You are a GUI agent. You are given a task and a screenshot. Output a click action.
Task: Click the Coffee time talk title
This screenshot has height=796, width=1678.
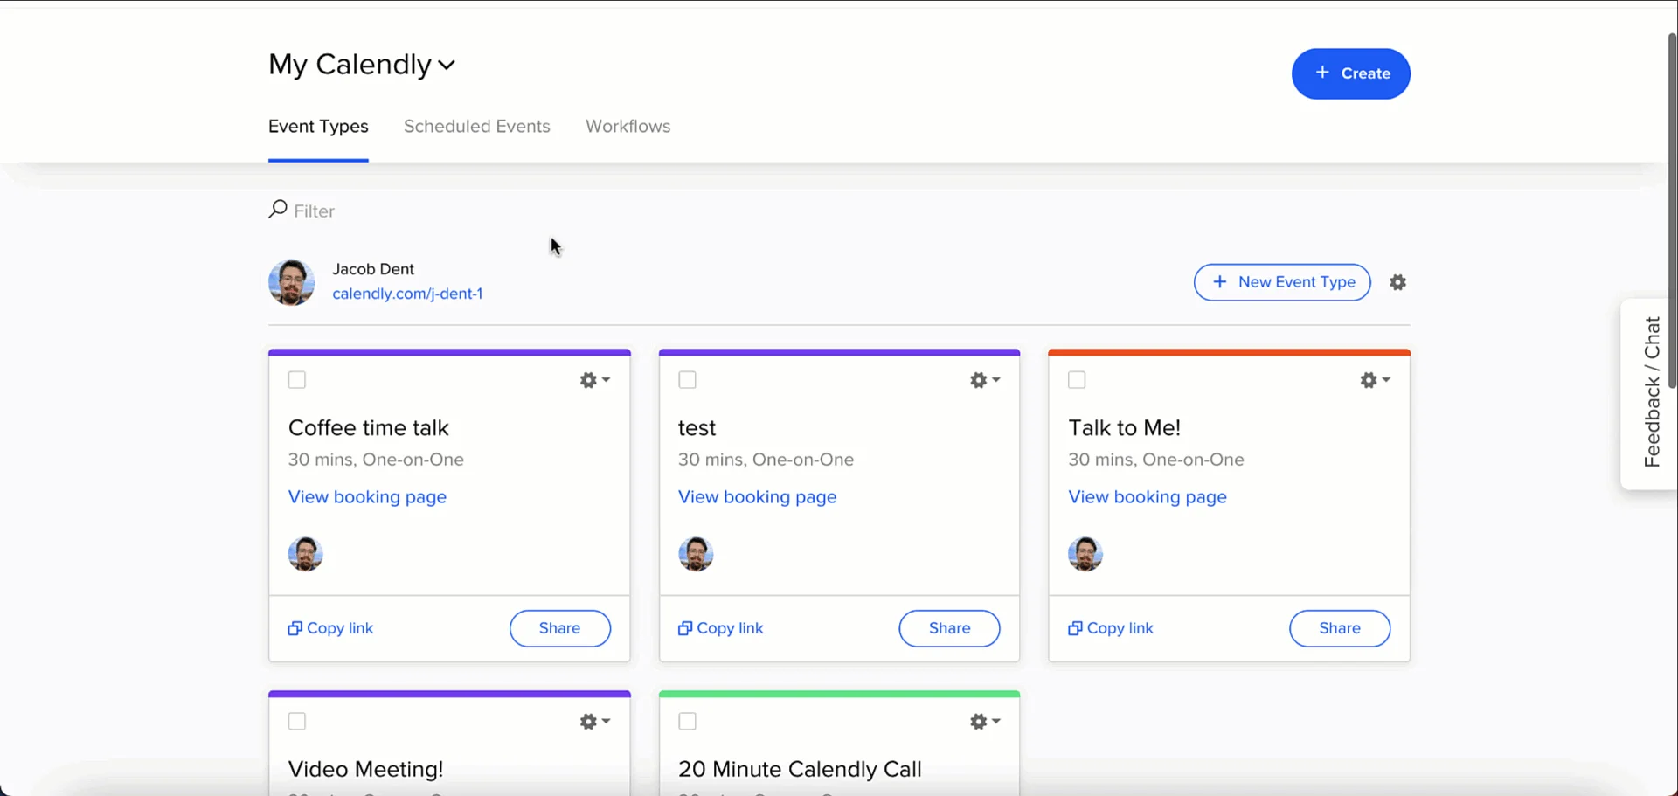[x=369, y=428]
